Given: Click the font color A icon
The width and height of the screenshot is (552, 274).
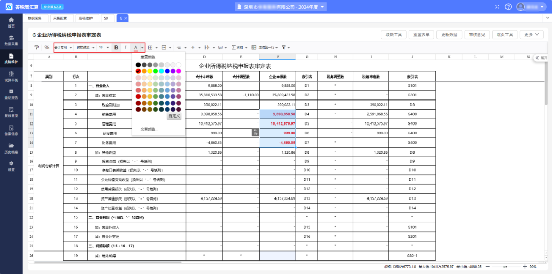Looking at the screenshot, I should pos(136,47).
